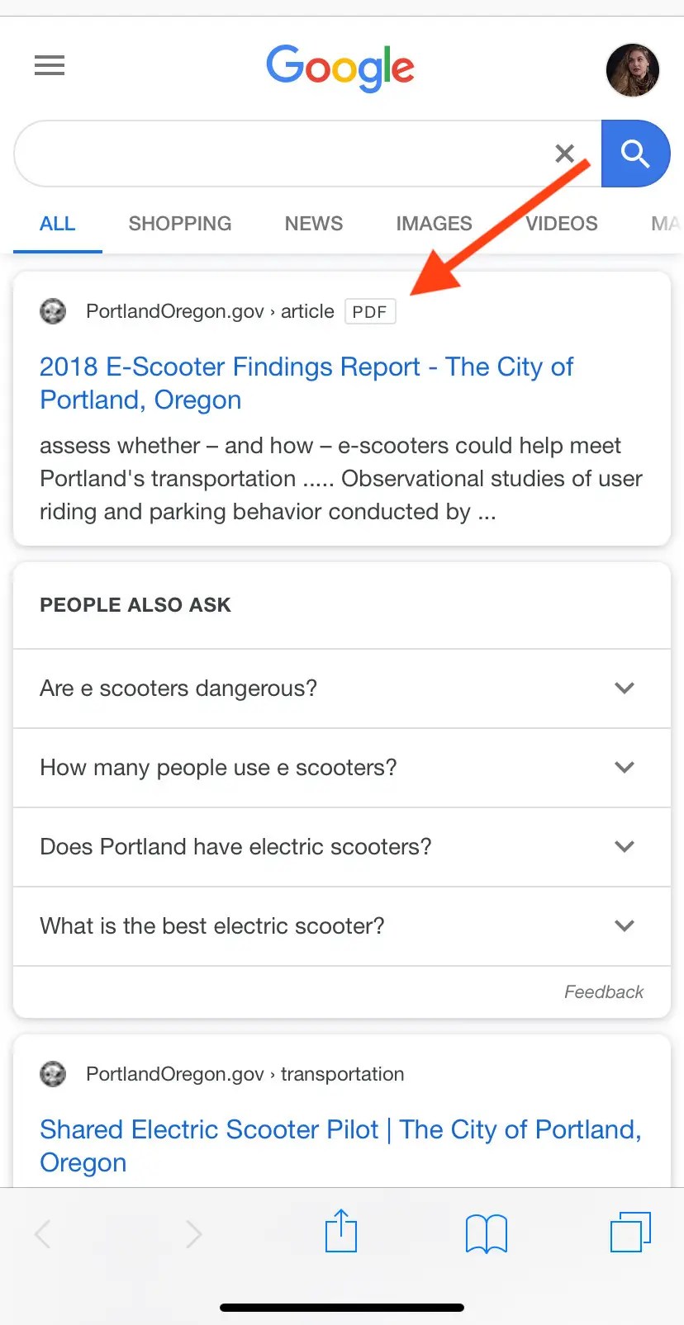Clear the search box with X
684x1325 pixels.
tap(564, 153)
